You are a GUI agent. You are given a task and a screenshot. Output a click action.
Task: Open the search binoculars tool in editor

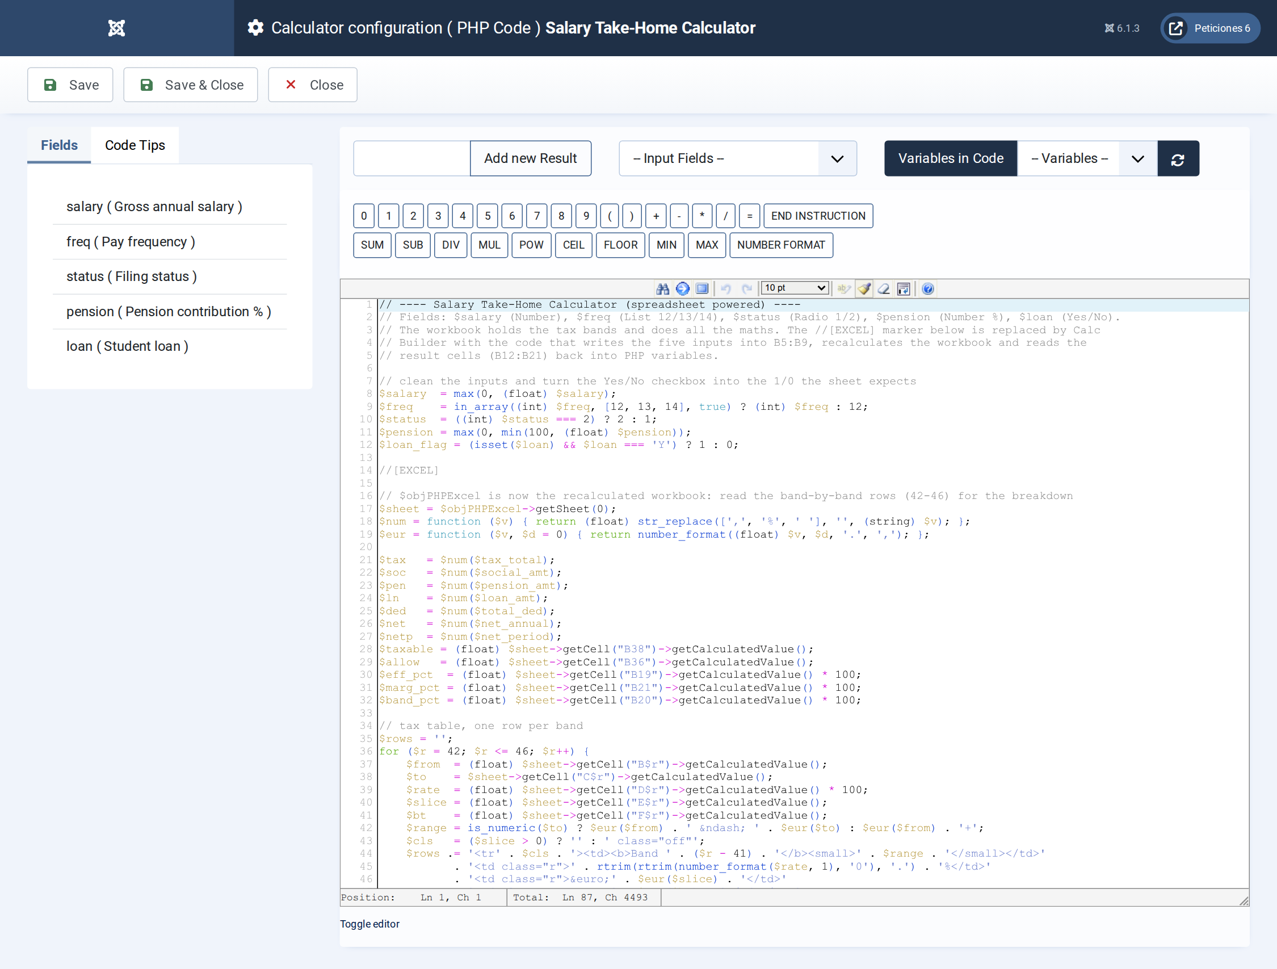[663, 288]
